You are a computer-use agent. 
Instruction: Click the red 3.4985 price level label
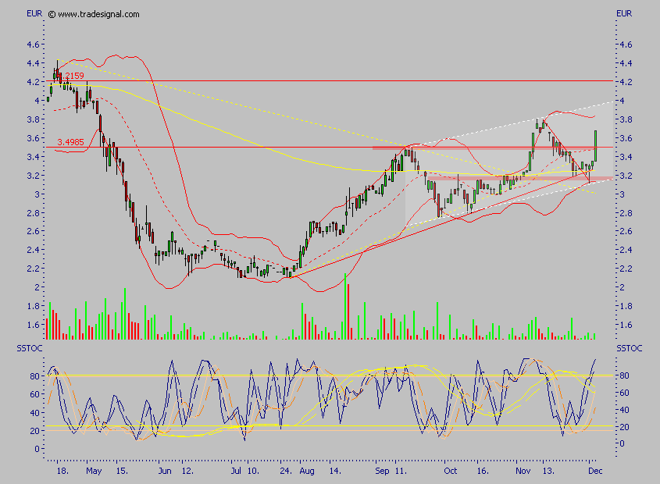(x=73, y=141)
